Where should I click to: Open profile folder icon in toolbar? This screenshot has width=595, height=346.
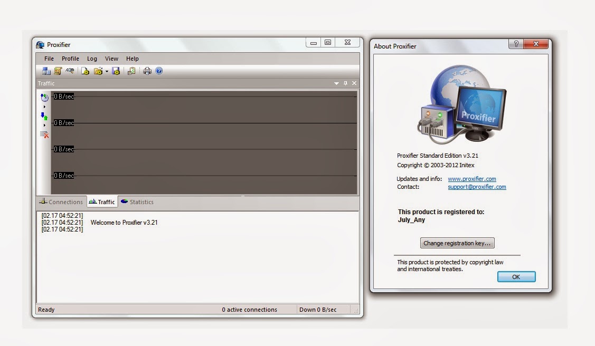98,71
